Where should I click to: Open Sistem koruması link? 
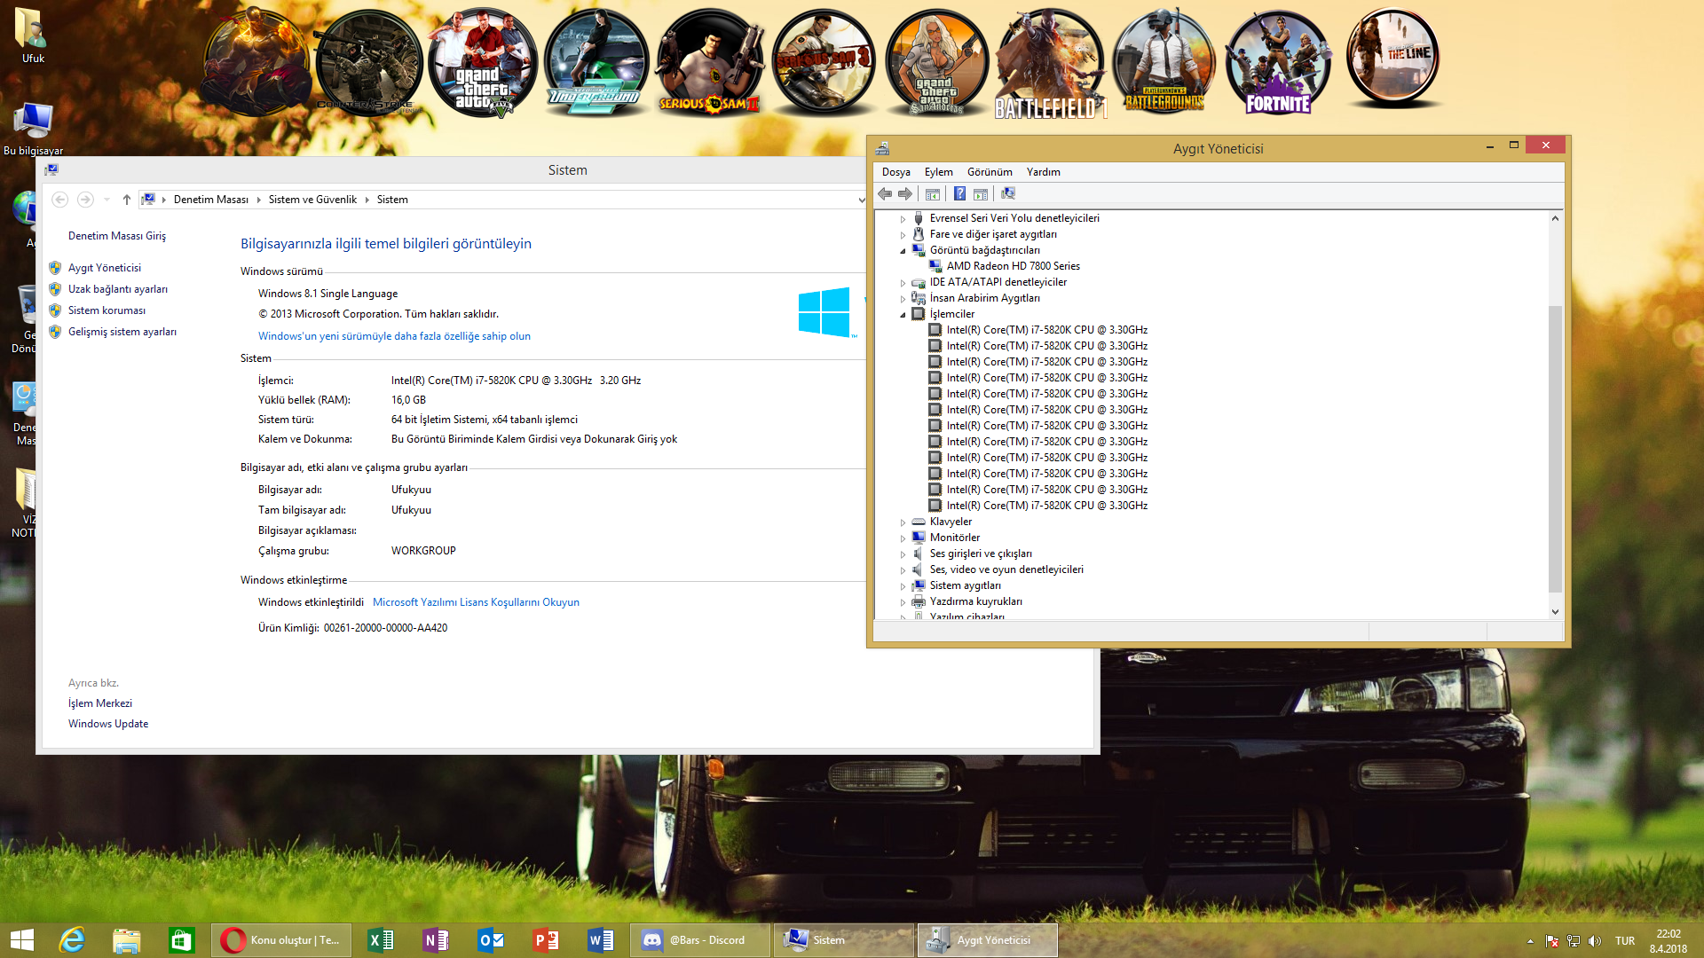click(x=106, y=310)
